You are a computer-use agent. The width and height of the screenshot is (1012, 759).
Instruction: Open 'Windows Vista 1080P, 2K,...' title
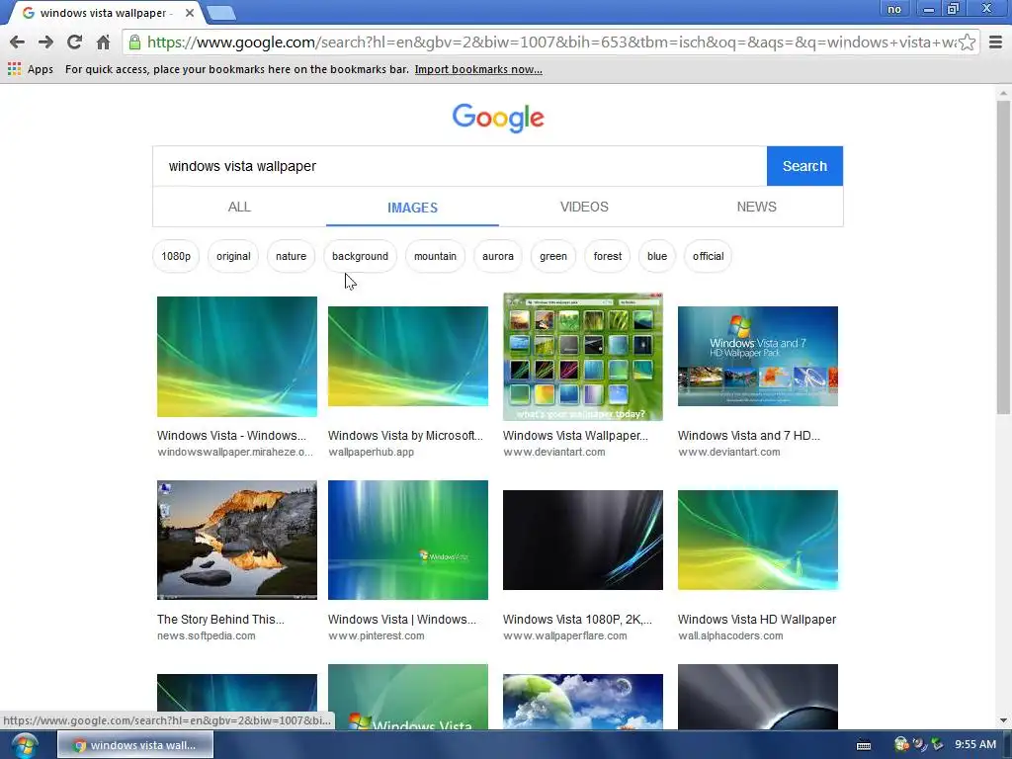point(577,620)
